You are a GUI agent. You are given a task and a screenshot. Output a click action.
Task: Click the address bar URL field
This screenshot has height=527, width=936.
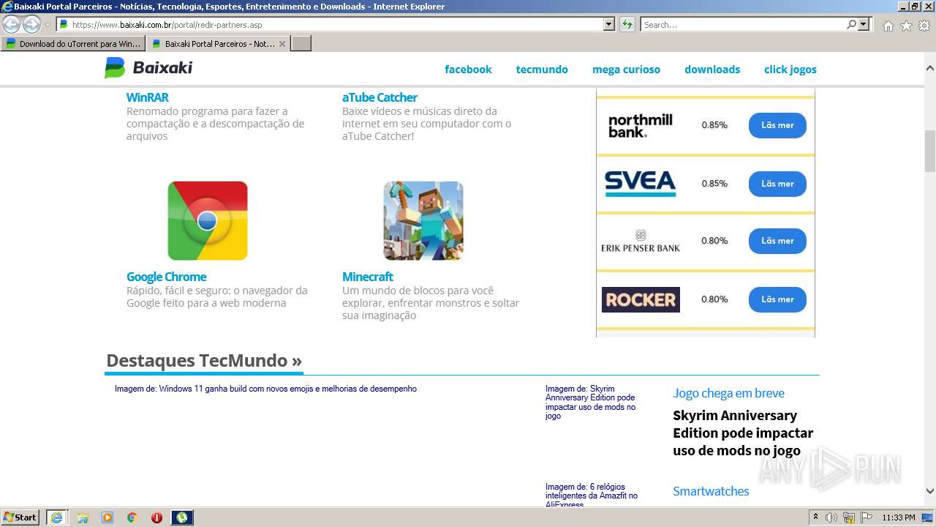[x=329, y=24]
